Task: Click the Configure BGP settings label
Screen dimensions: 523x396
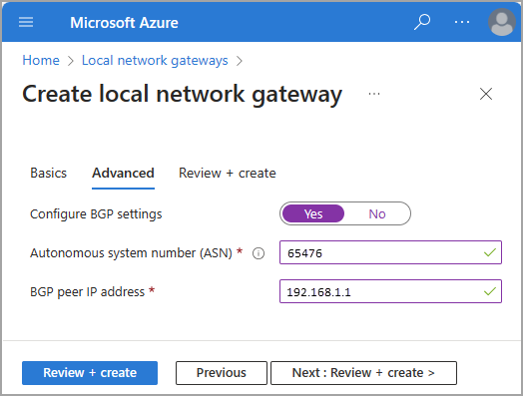Action: (96, 214)
